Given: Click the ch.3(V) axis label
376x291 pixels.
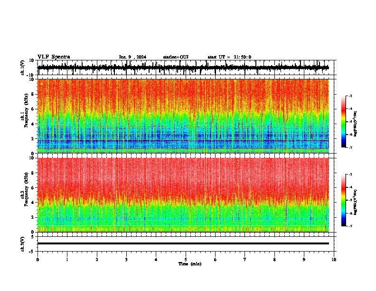Looking at the screenshot, I should pos(23,244).
